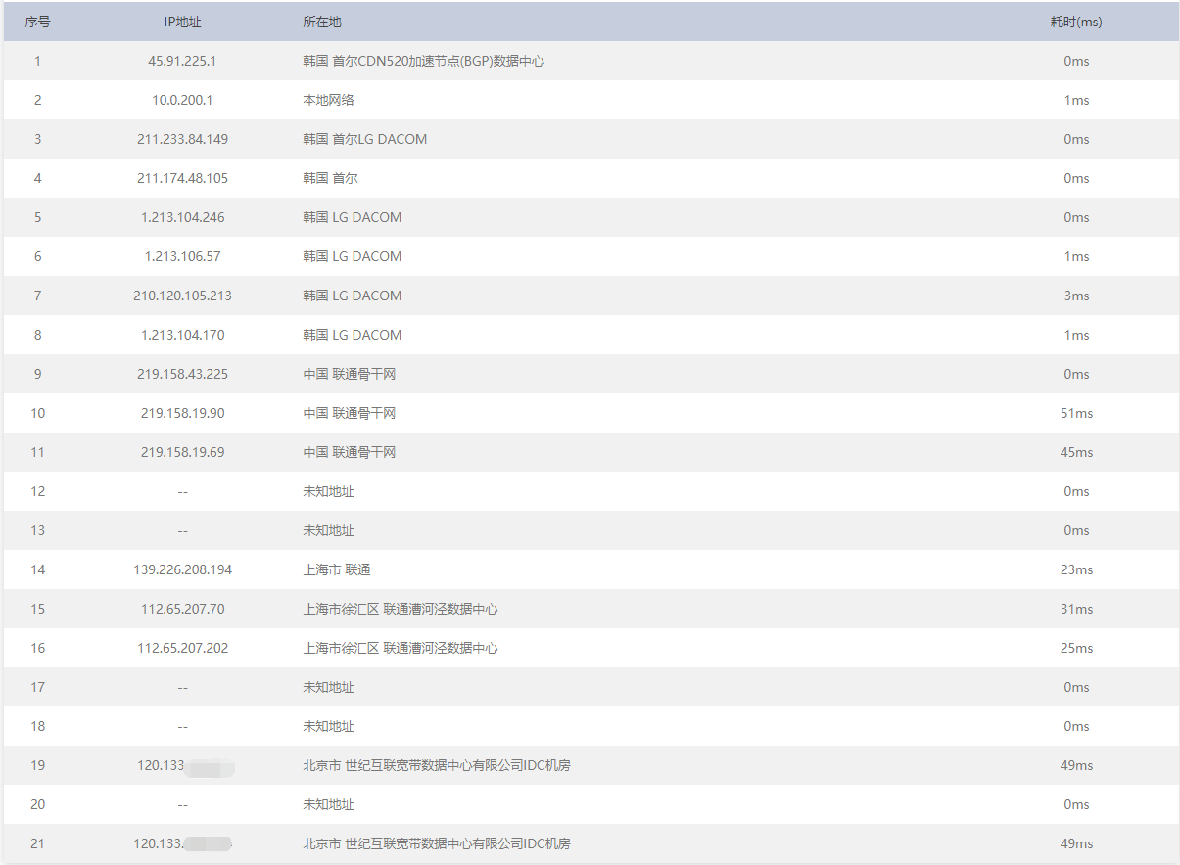Click sequence number 11
Image resolution: width=1180 pixels, height=865 pixels.
point(37,452)
